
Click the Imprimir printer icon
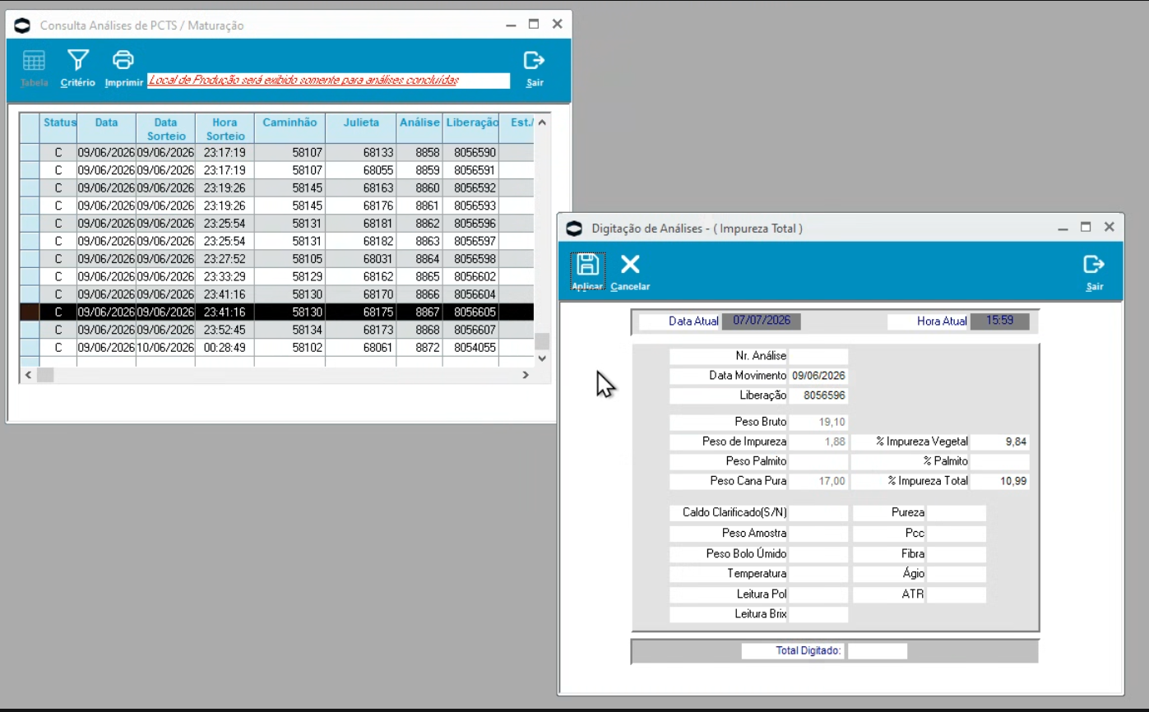tap(123, 60)
